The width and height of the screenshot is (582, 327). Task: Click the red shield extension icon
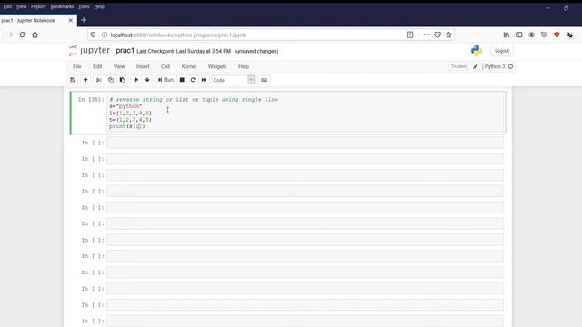557,35
